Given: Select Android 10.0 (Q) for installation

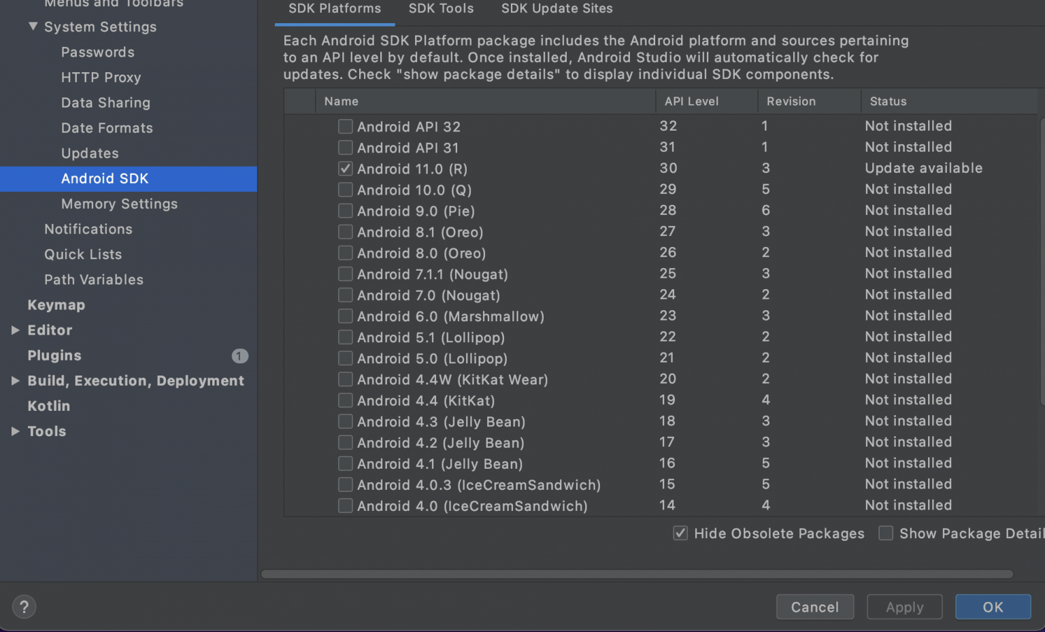Looking at the screenshot, I should point(345,189).
